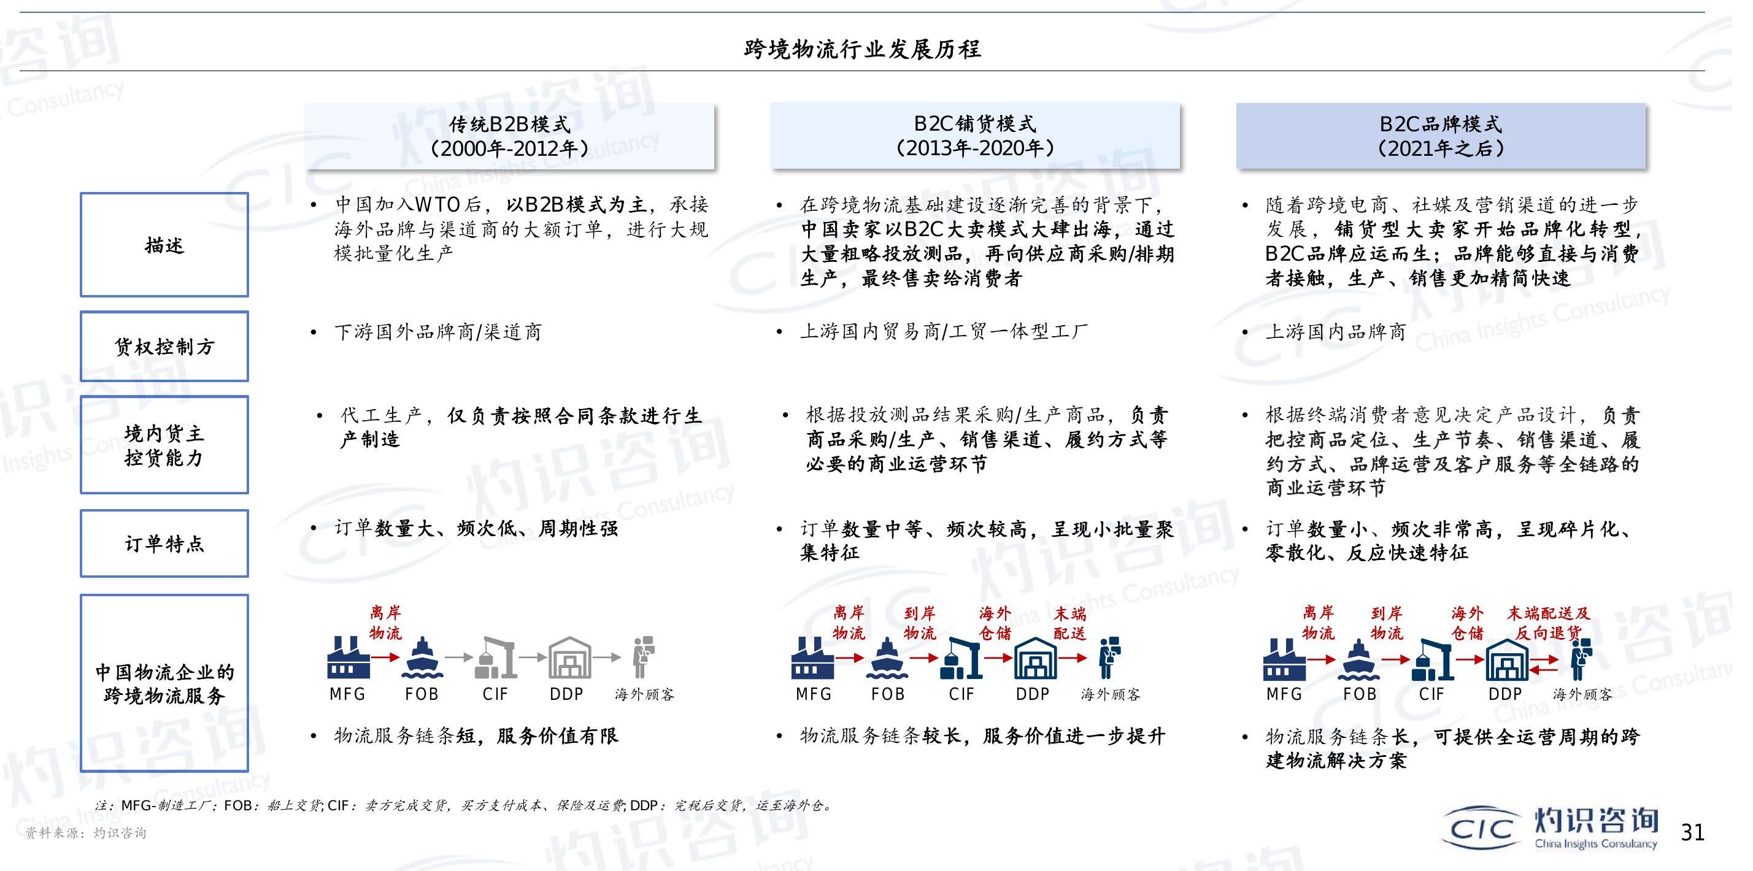Click the factory icon in B2C铺货模式 column
Screen dimensions: 1753x871
tap(812, 658)
